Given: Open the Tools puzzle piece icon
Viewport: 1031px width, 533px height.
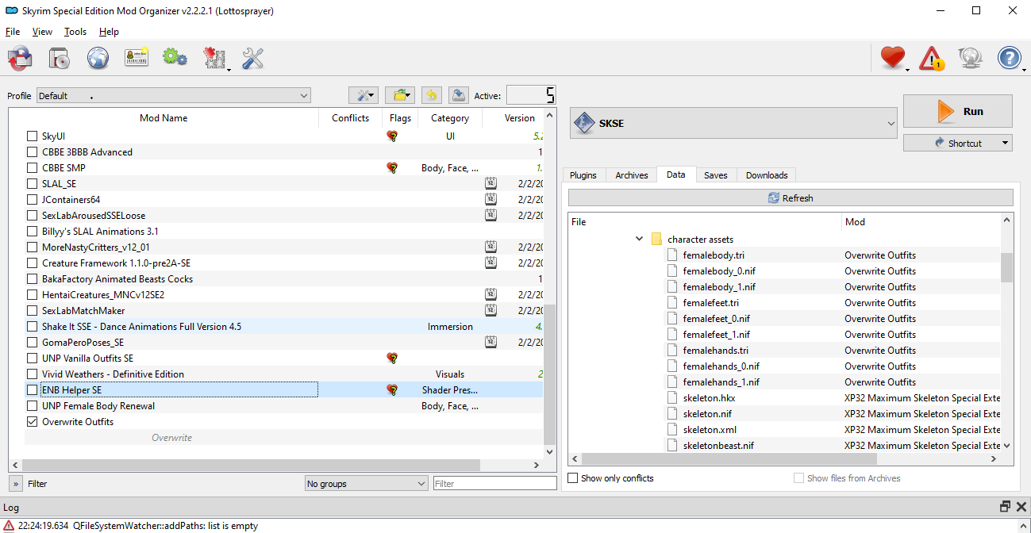Looking at the screenshot, I should click(x=214, y=58).
